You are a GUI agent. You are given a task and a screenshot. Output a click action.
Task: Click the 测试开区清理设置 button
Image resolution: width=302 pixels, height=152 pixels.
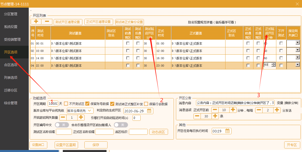(68, 22)
